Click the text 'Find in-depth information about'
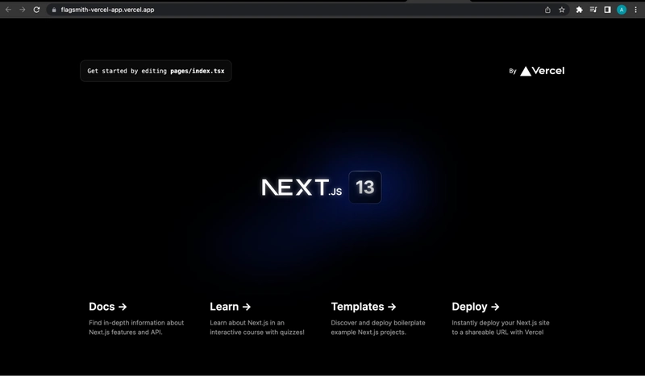645x376 pixels. 136,323
